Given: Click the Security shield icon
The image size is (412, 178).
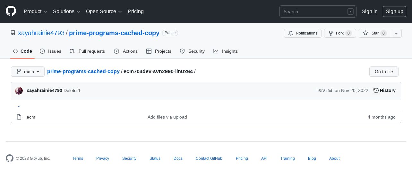Looking at the screenshot, I should (x=182, y=51).
